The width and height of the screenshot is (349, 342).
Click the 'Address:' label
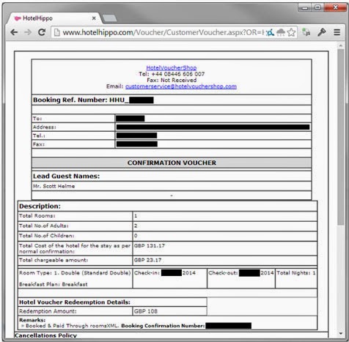click(x=45, y=127)
